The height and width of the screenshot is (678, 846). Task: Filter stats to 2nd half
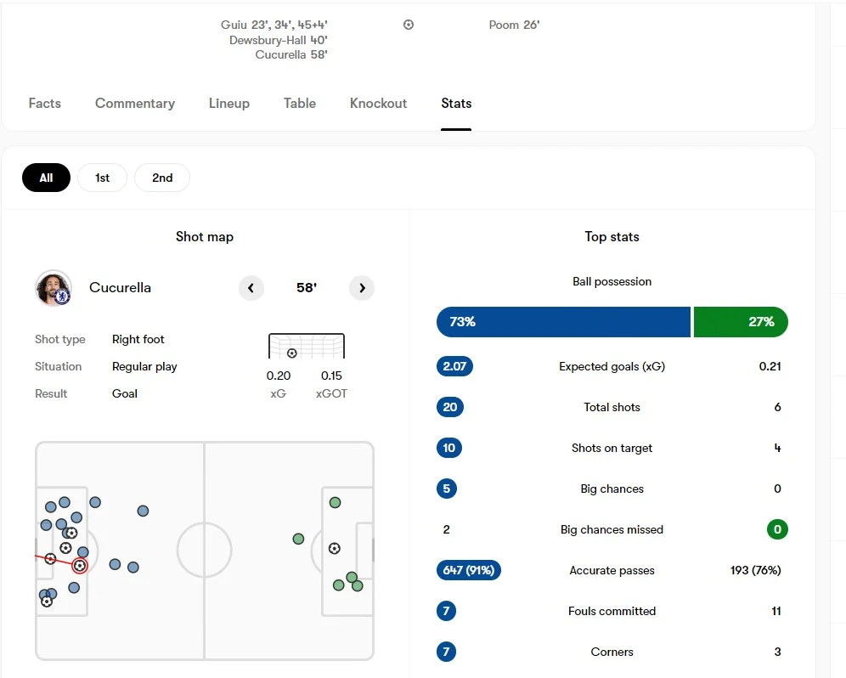pos(162,178)
